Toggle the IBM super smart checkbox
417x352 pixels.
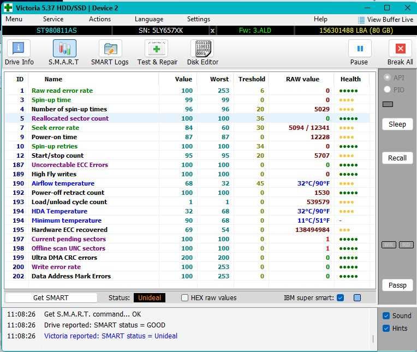(341, 297)
